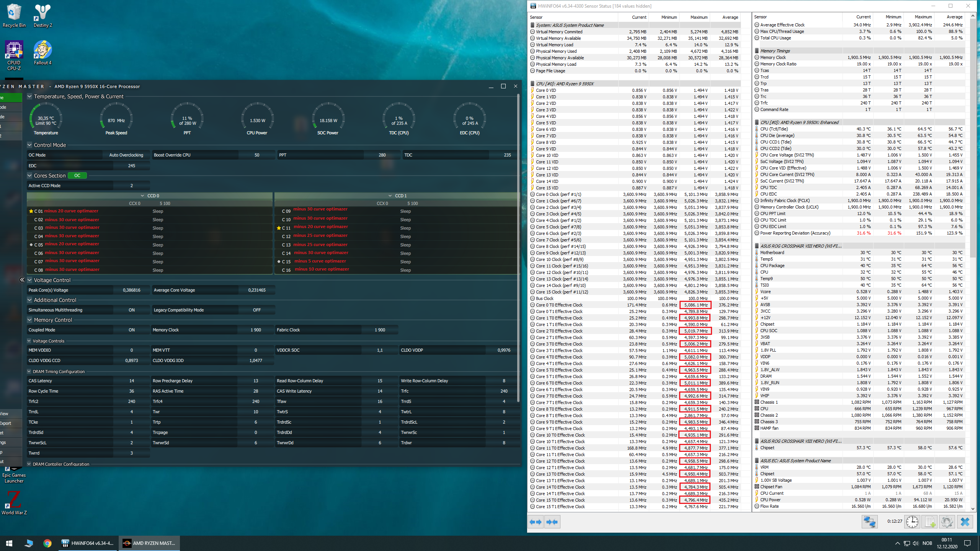Start HWiNFO logging with sheet-plus icon

930,522
